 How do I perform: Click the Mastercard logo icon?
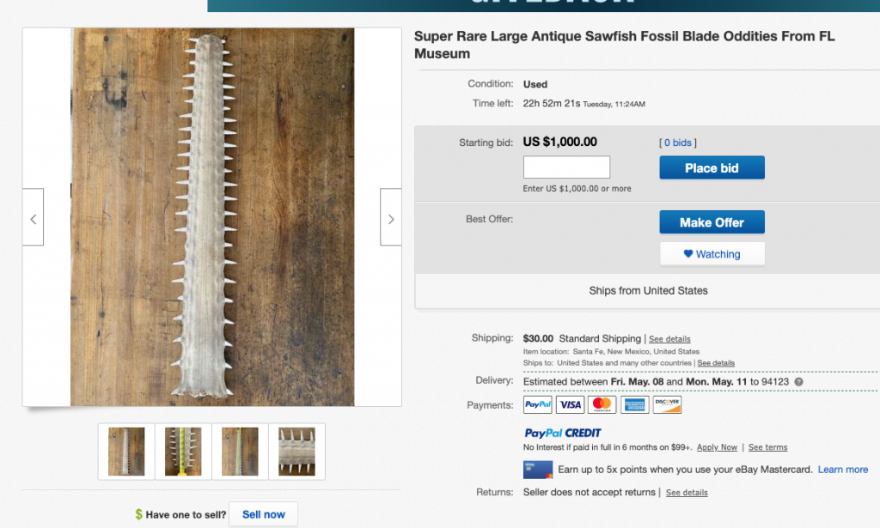point(602,404)
